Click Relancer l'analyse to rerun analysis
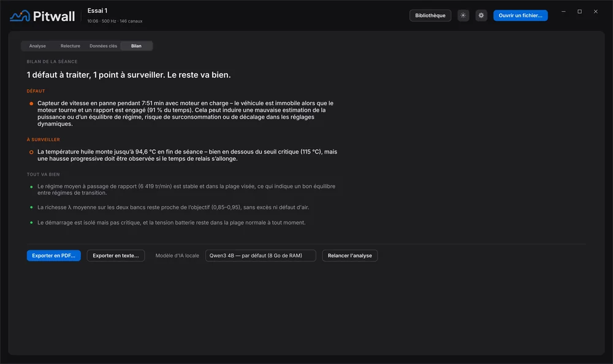Viewport: 613px width, 364px height. click(x=349, y=256)
